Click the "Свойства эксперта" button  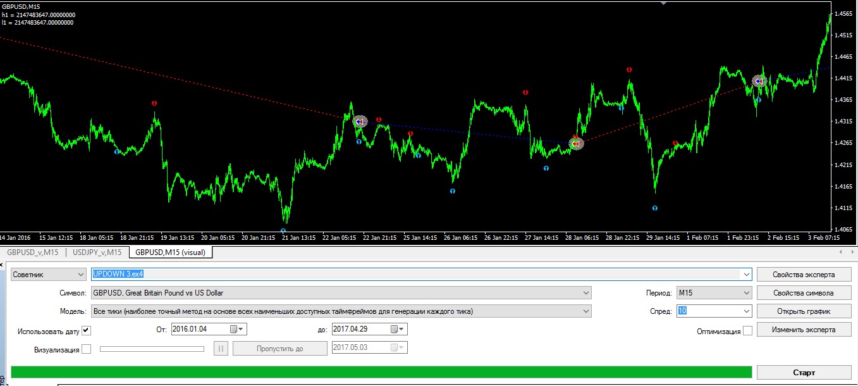[804, 275]
